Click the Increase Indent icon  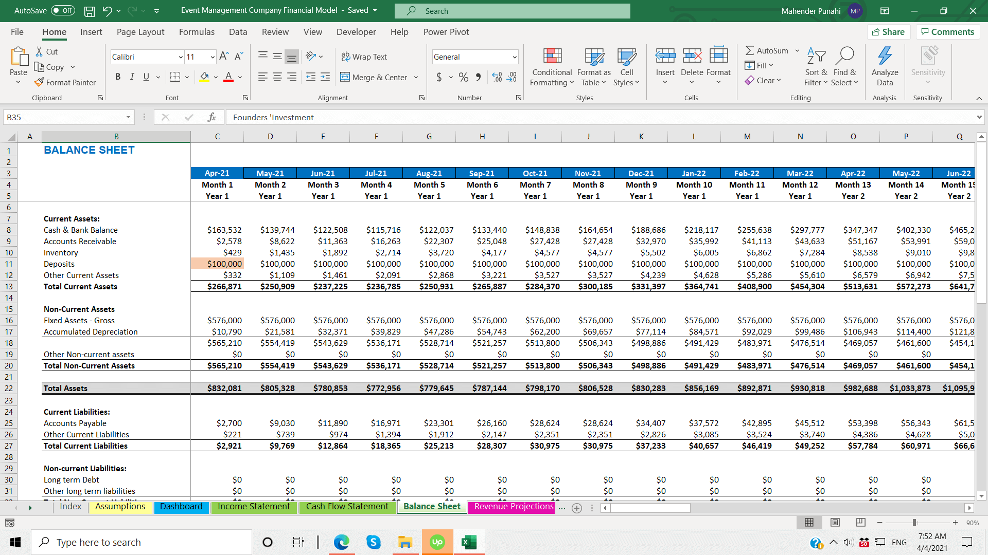(x=325, y=77)
